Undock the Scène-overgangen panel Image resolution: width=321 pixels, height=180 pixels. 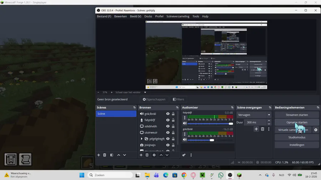(270, 107)
